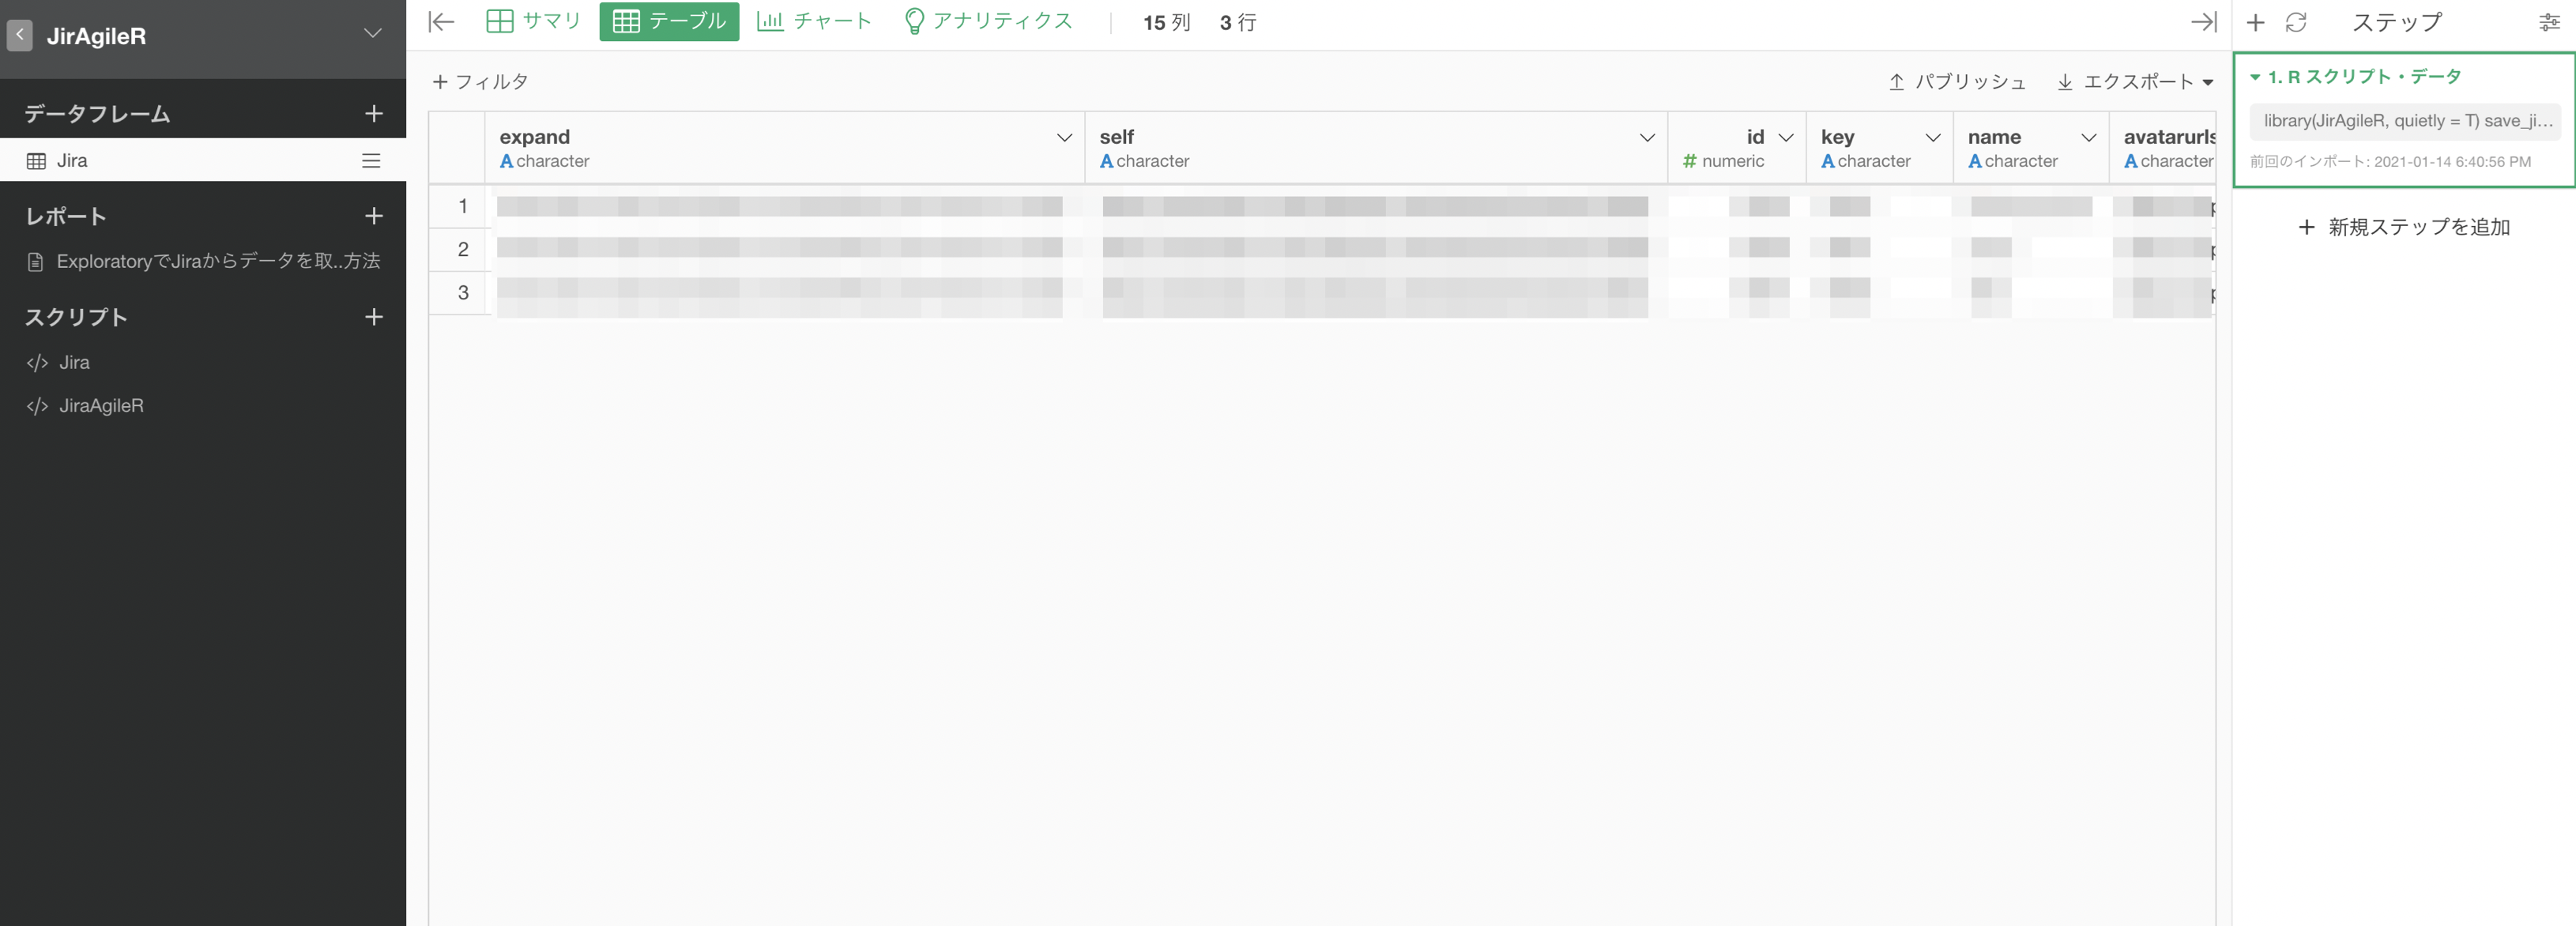Add a new script with plus icon
Viewport: 2576px width, 926px height.
(373, 317)
